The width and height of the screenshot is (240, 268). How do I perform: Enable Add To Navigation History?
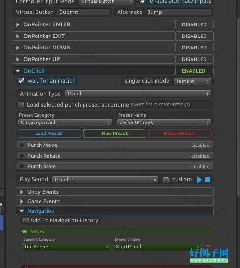click(26, 220)
